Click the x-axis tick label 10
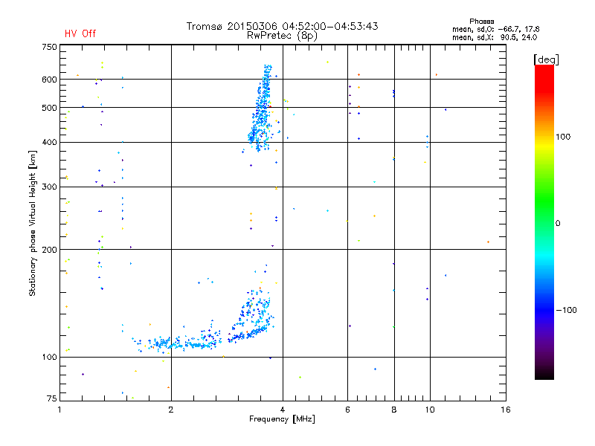Viewport: 595px width, 446px height. click(x=430, y=410)
